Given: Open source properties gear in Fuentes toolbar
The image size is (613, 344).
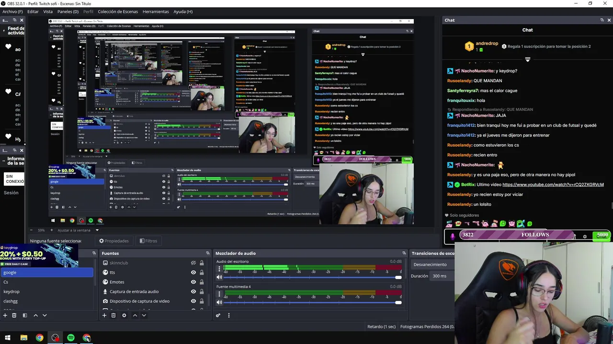Looking at the screenshot, I should point(124,315).
